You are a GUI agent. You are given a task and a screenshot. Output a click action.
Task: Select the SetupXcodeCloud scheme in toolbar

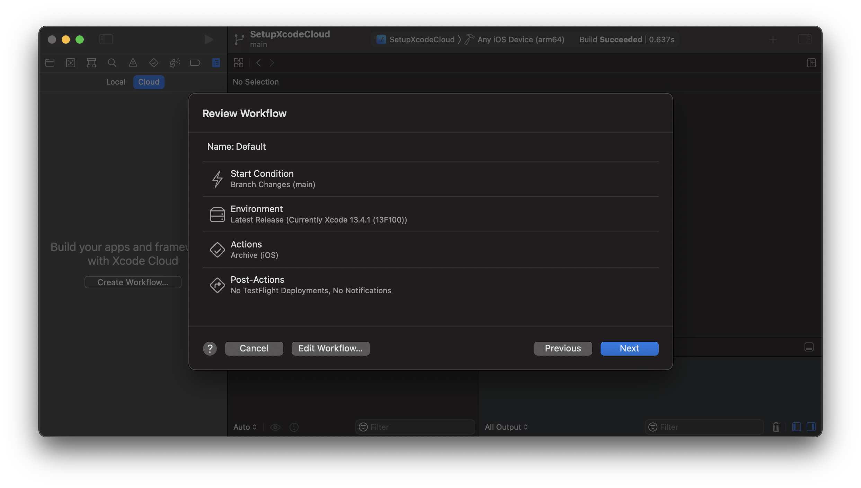415,40
